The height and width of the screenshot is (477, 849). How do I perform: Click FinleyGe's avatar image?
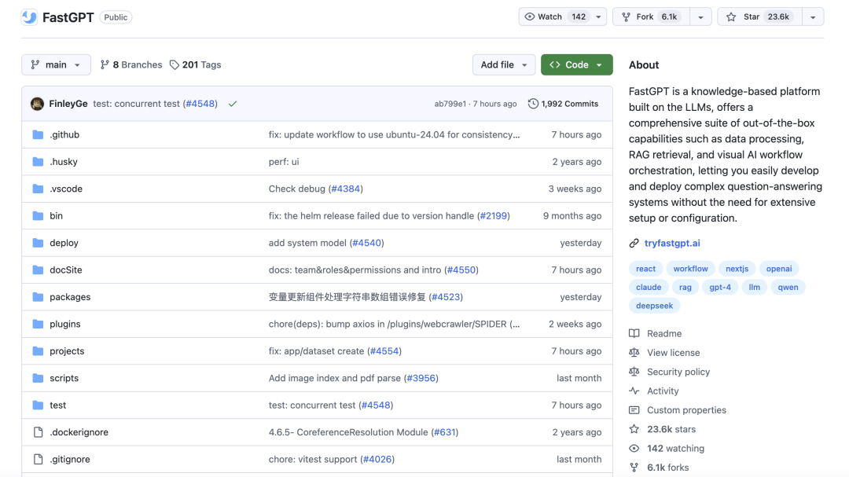pyautogui.click(x=38, y=104)
